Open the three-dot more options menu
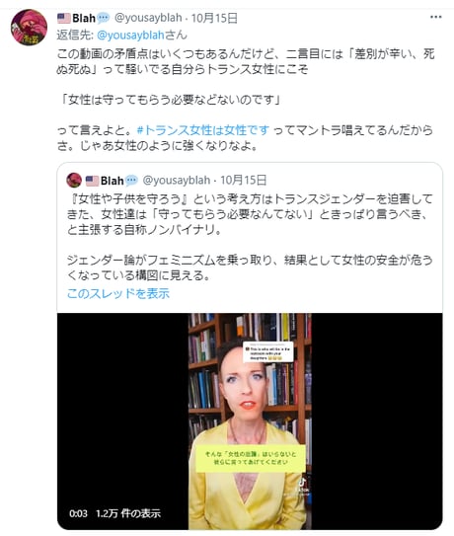454x536 pixels. pos(435,17)
